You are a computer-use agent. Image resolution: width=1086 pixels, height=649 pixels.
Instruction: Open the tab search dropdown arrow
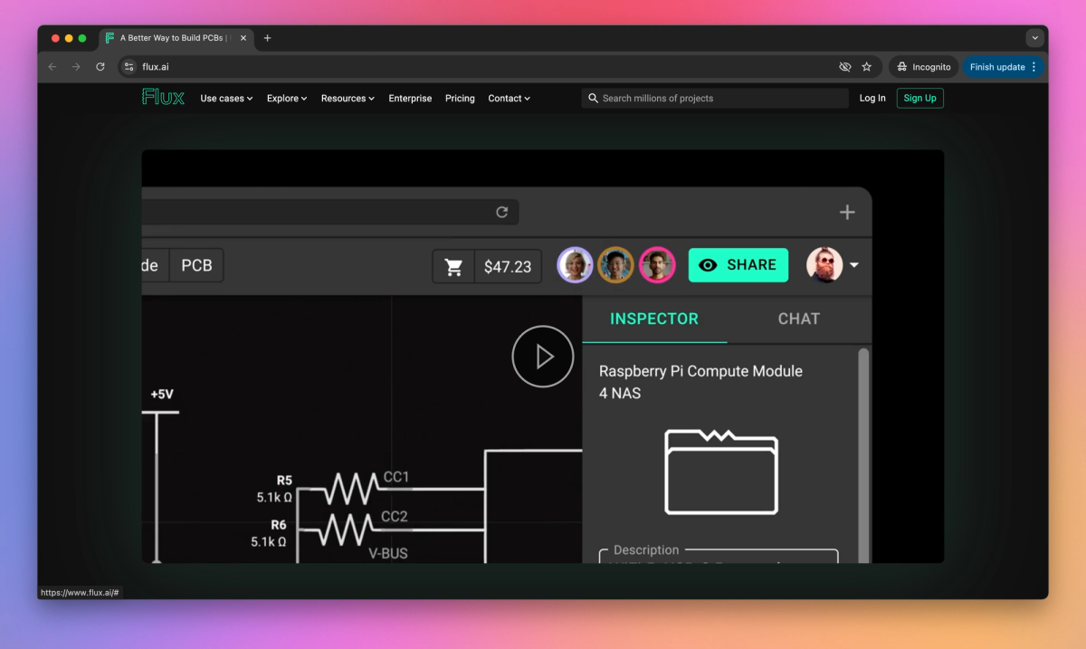(x=1035, y=38)
